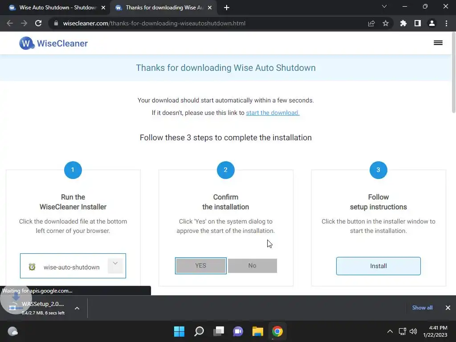
Task: Click the YES button
Action: (x=201, y=265)
